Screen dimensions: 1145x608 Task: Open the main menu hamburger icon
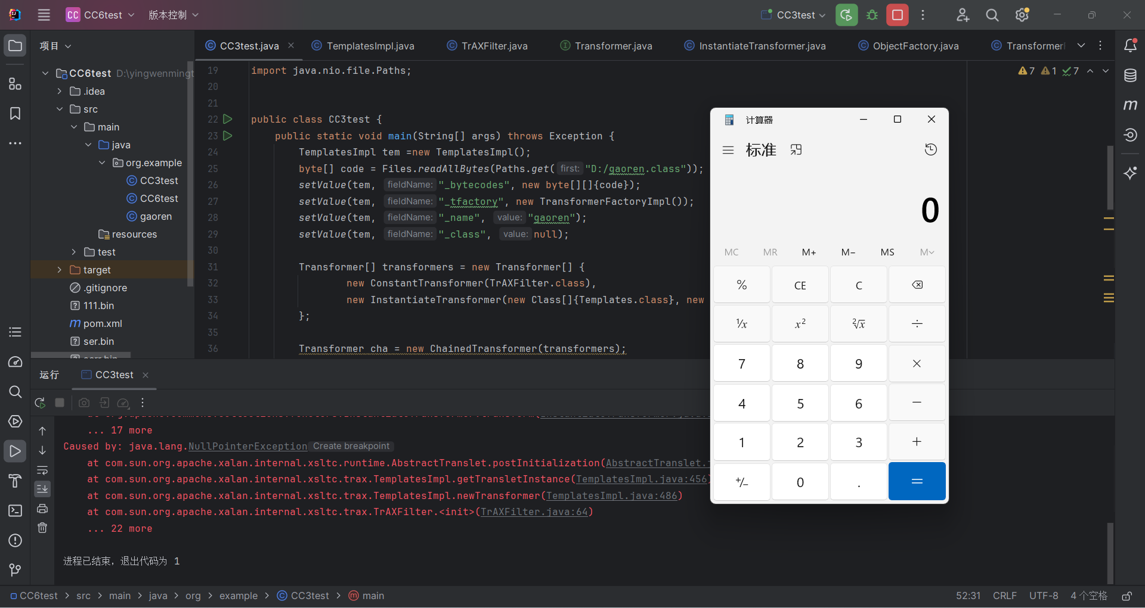pos(44,15)
